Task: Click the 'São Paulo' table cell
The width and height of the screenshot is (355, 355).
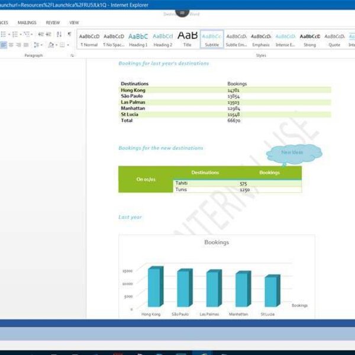Action: click(x=131, y=96)
